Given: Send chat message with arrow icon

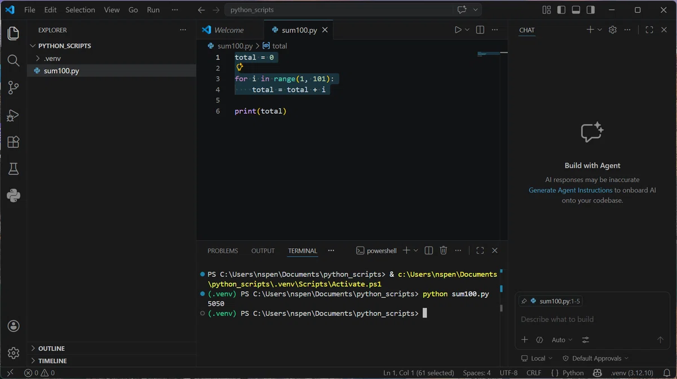Looking at the screenshot, I should click(x=660, y=340).
